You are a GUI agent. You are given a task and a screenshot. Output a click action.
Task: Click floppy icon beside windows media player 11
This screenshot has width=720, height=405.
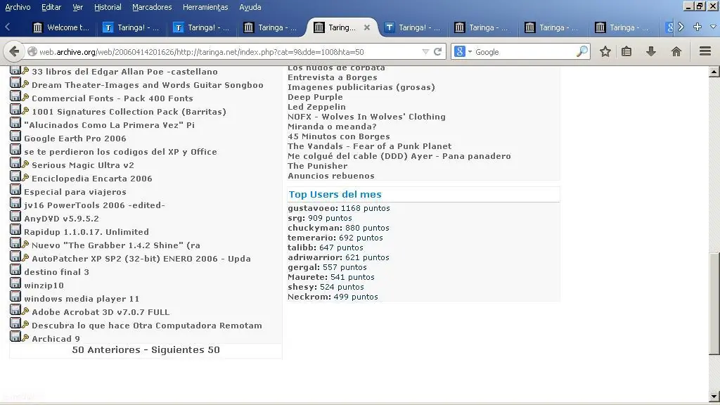tap(15, 297)
